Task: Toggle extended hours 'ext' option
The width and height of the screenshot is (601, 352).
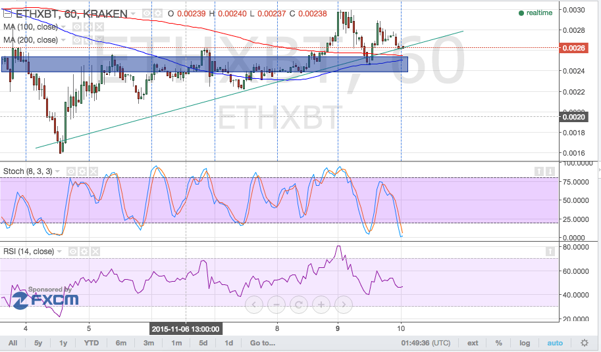Action: point(473,343)
